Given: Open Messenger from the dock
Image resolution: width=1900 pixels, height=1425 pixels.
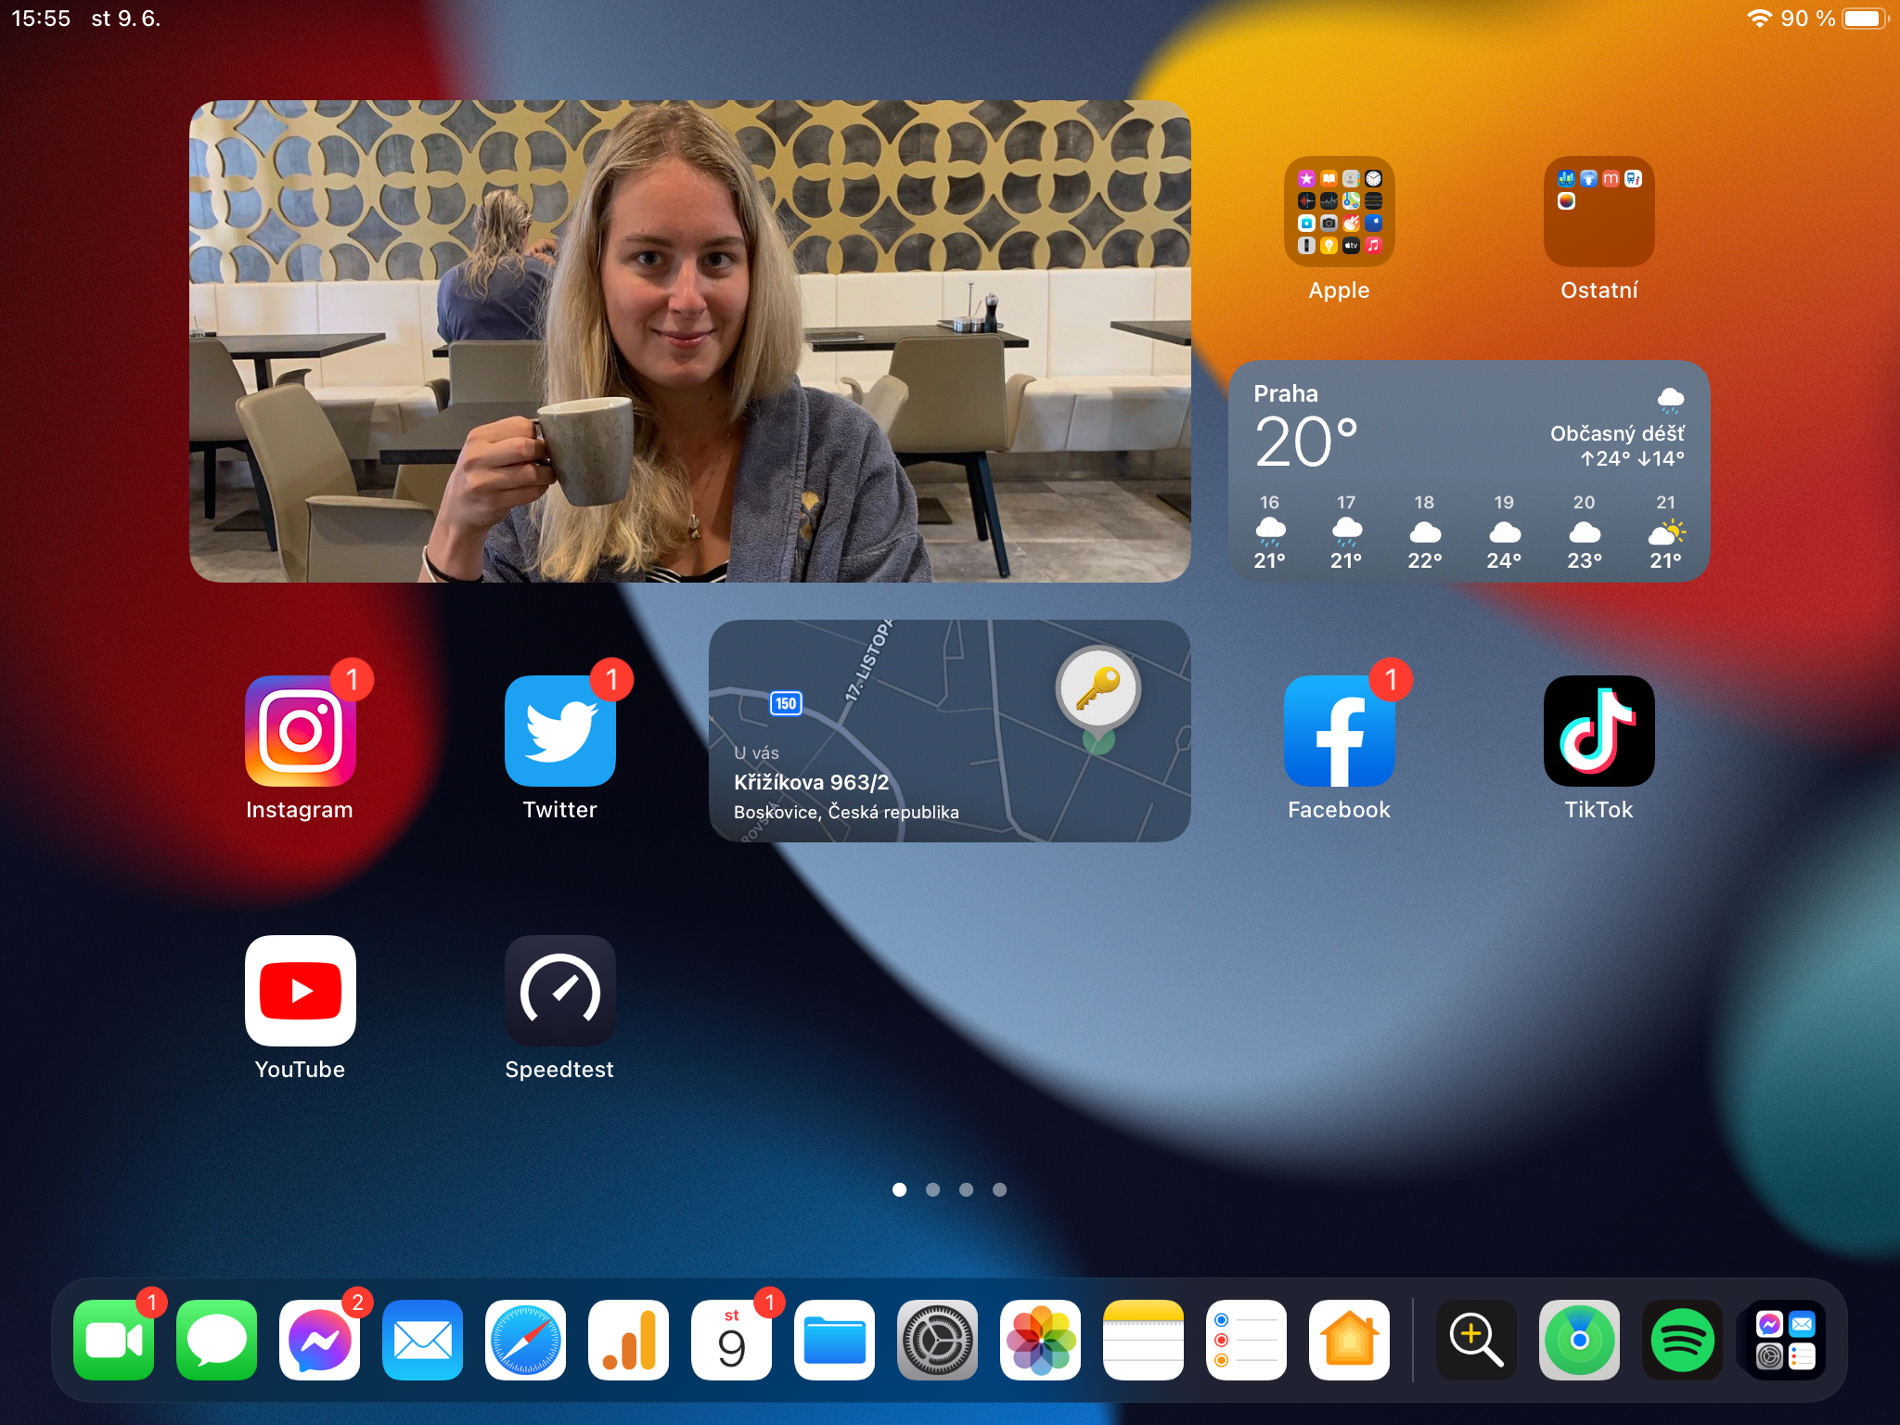Looking at the screenshot, I should (319, 1340).
